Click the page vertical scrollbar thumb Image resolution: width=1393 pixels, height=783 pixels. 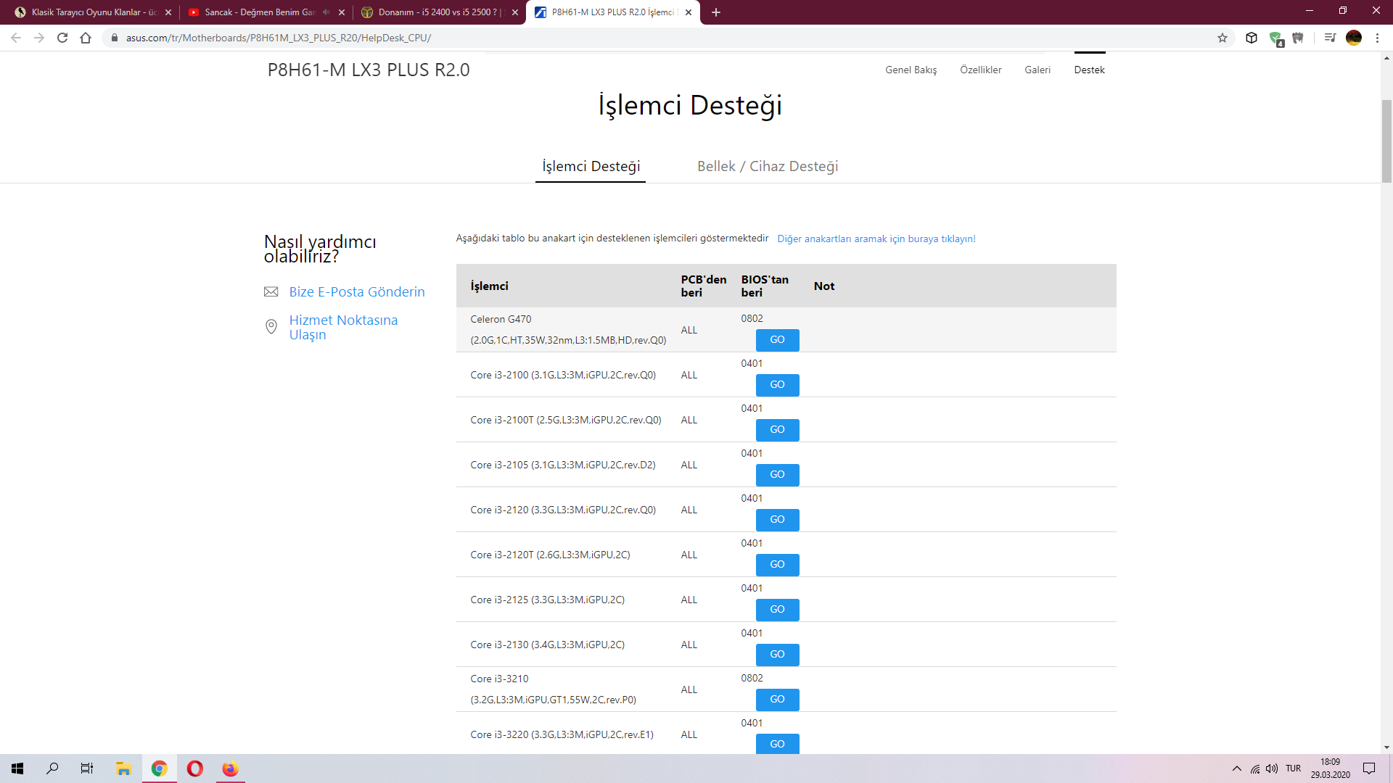pyautogui.click(x=1386, y=141)
